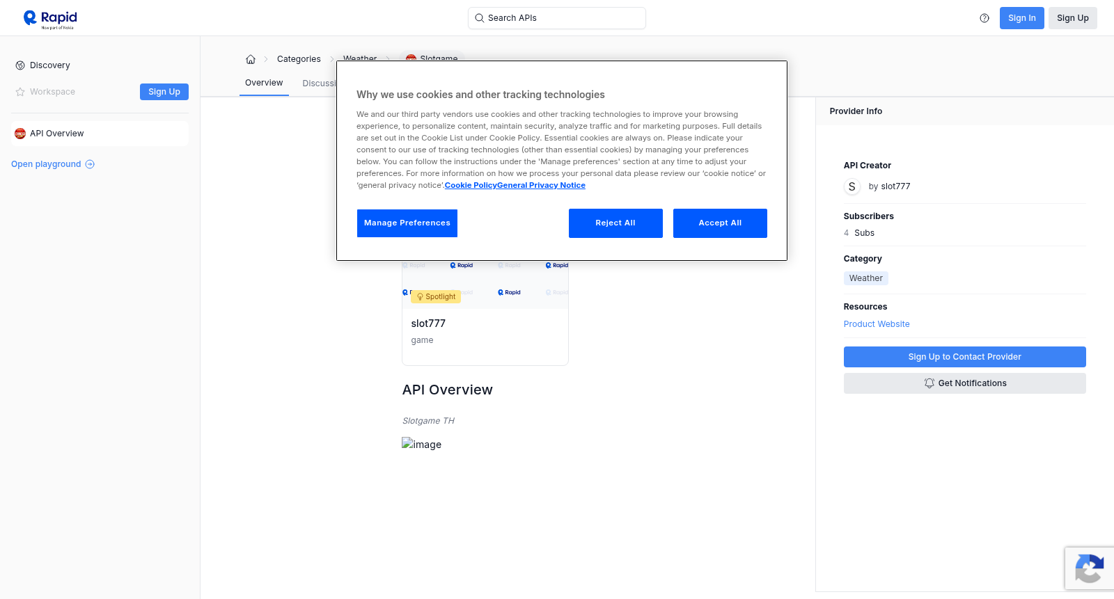Click Accept All cookies button

pos(720,223)
